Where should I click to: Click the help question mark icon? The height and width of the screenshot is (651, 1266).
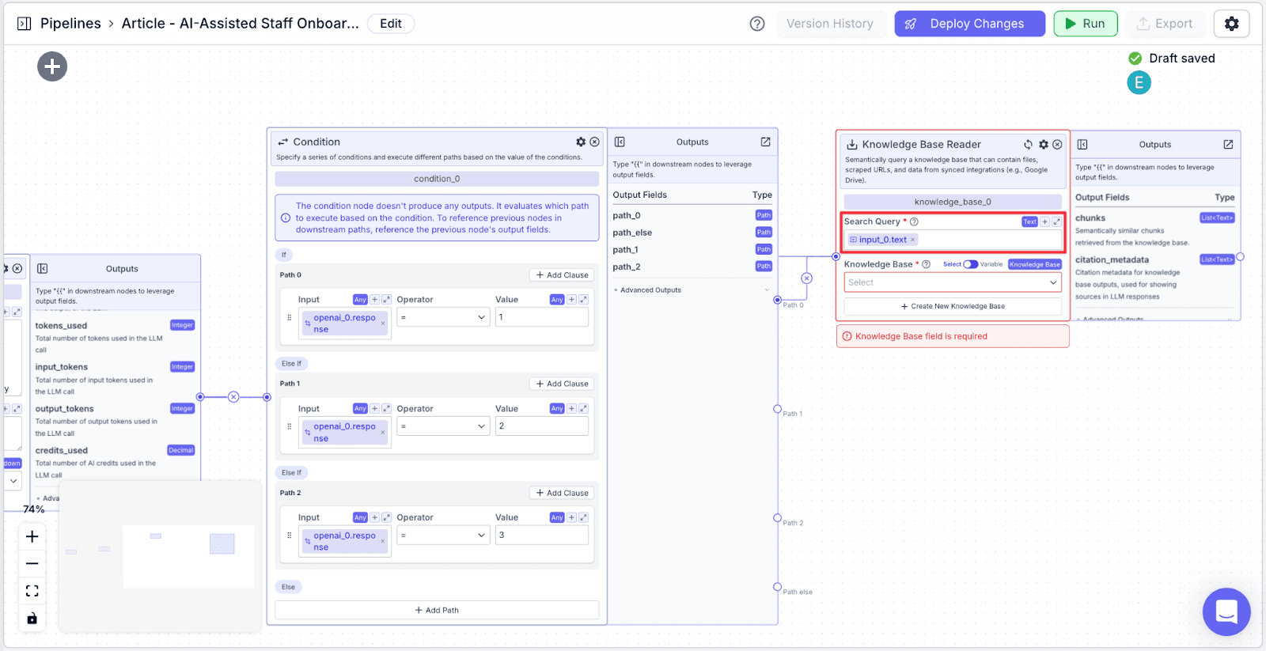[757, 24]
